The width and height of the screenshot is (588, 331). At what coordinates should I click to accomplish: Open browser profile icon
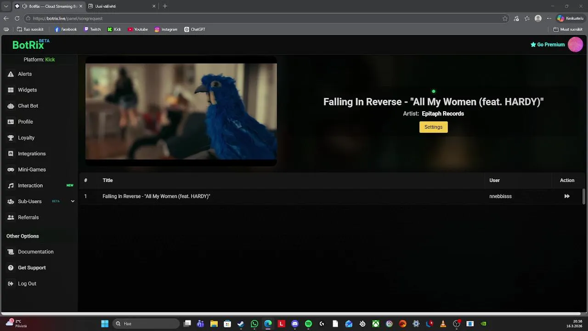coord(538,18)
